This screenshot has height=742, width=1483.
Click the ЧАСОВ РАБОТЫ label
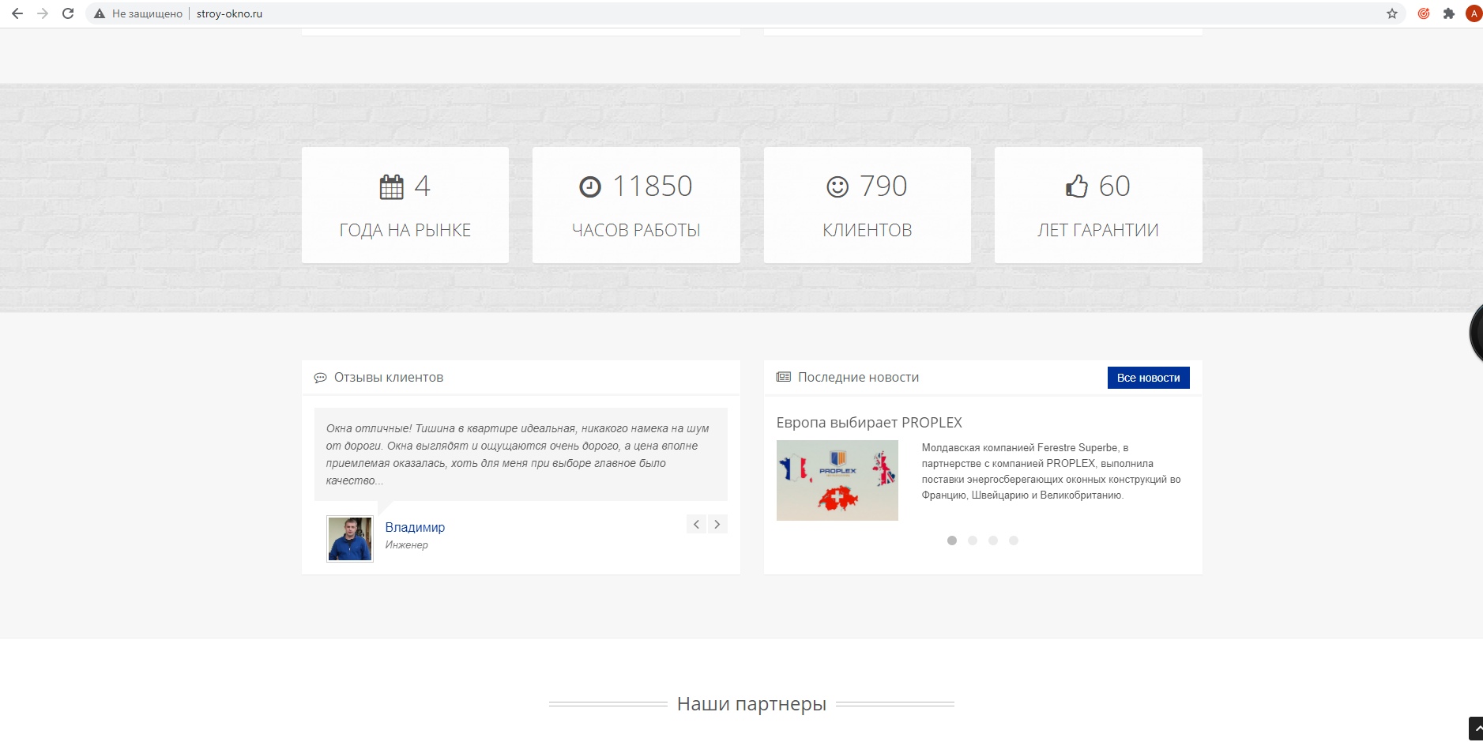[x=636, y=230]
